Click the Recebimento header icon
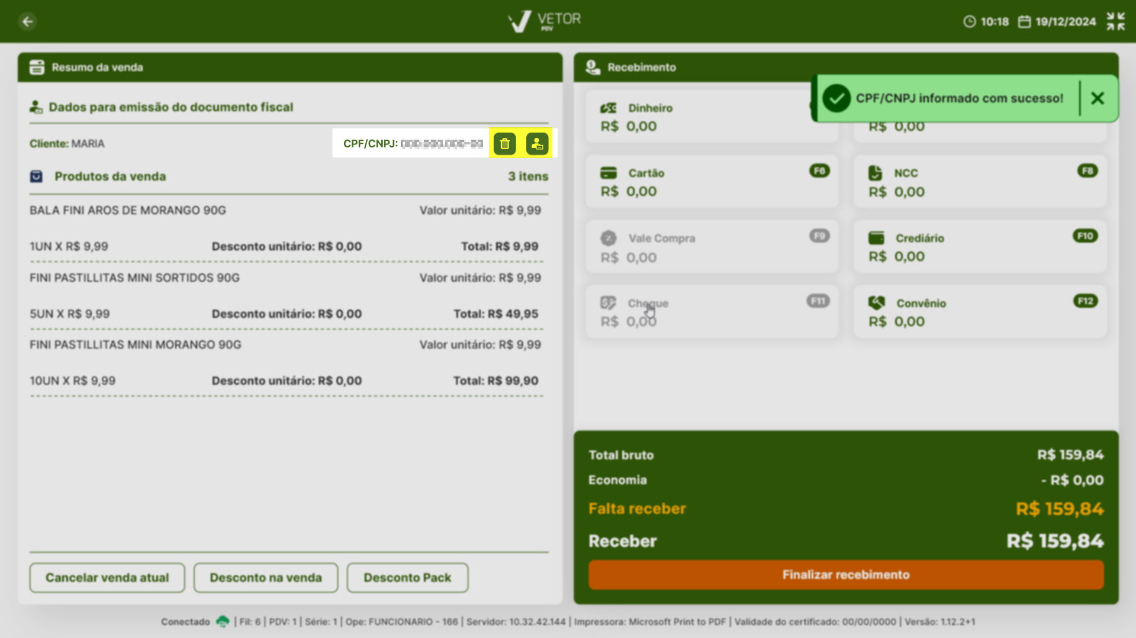The image size is (1136, 638). (593, 67)
